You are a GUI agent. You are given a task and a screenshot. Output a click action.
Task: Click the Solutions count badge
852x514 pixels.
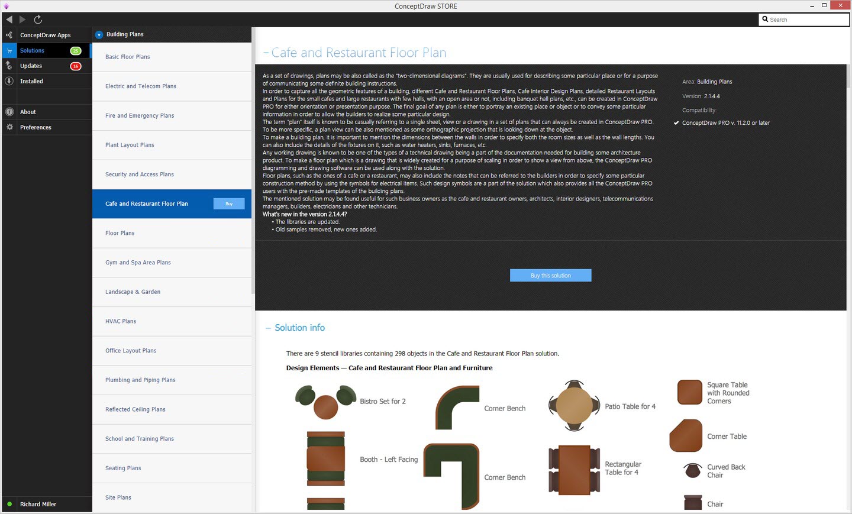coord(76,51)
